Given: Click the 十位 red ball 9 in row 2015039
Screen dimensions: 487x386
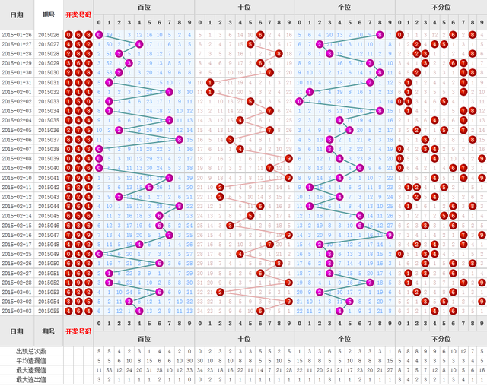Looking at the screenshot, I should 289,159.
